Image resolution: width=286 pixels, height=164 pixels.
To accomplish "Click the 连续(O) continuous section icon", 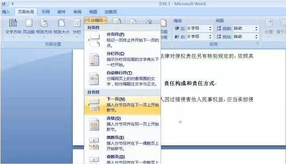I will 94,124.
